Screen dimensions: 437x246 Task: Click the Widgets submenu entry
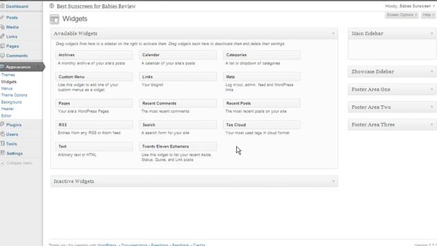(9, 82)
